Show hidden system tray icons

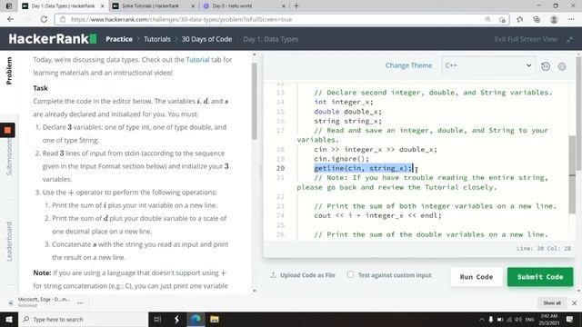tap(481, 319)
